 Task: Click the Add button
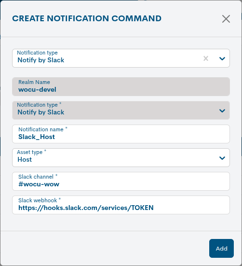221,248
